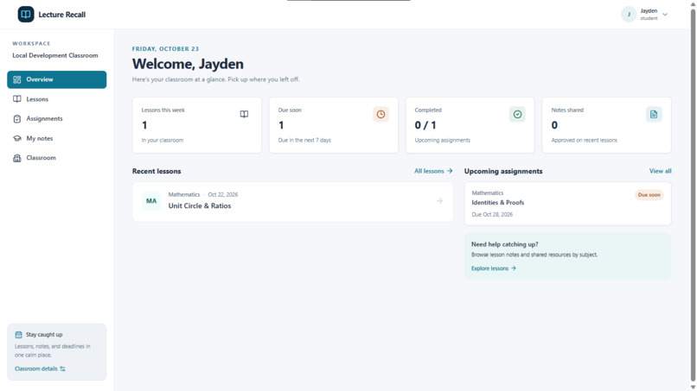Click the document icon on Notes shared card

coord(654,114)
